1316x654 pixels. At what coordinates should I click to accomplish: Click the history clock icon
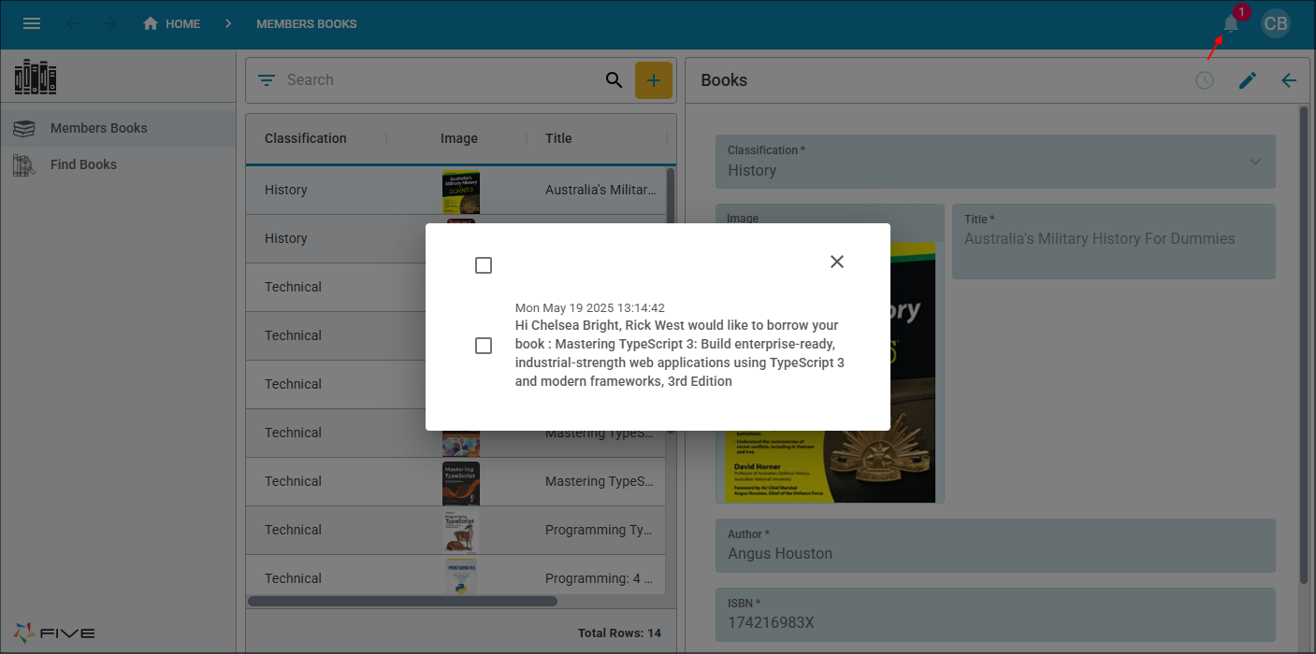click(1205, 80)
